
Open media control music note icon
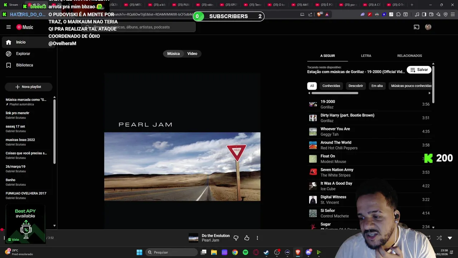coord(417,14)
